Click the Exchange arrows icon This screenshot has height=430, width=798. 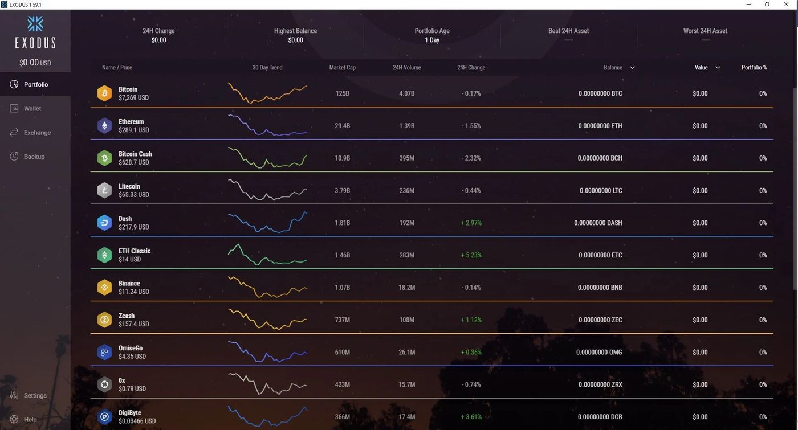(14, 132)
